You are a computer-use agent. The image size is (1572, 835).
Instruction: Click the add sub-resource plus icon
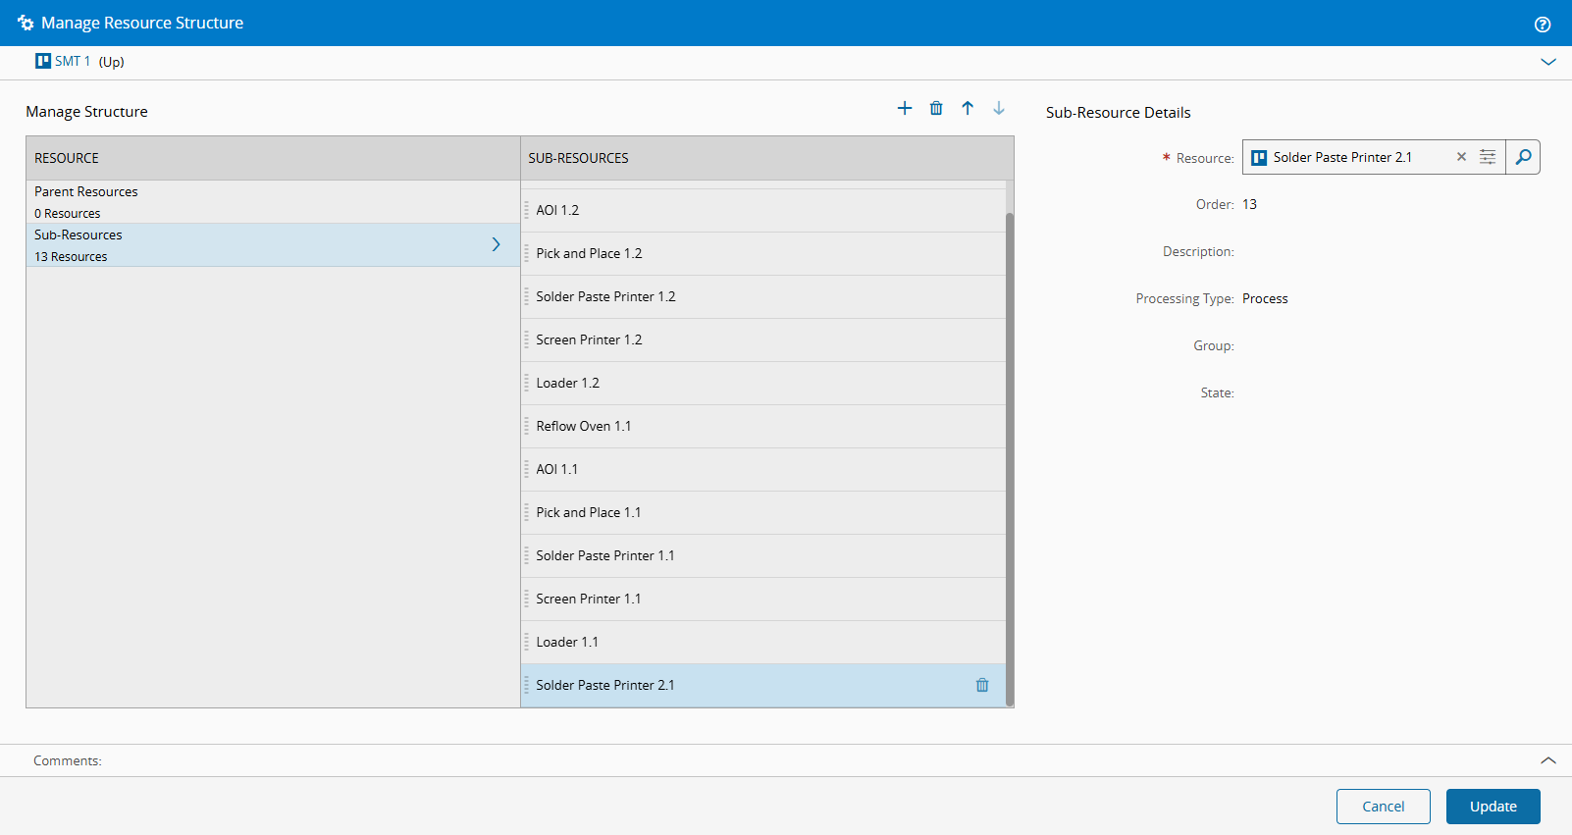904,108
